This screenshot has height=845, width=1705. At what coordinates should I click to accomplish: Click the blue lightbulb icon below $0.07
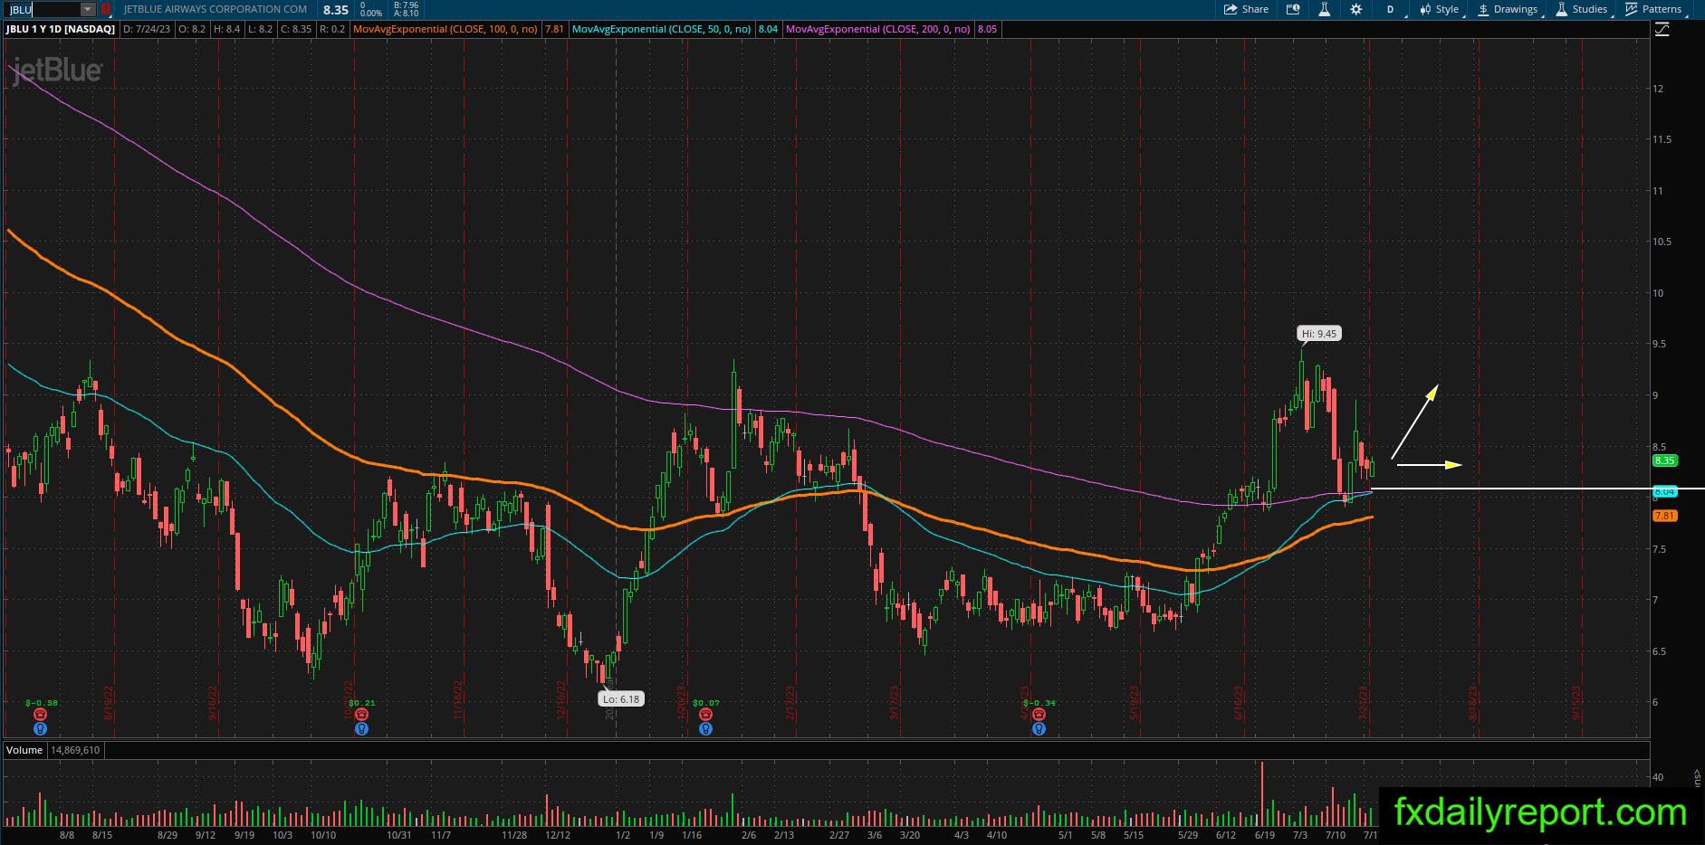click(705, 728)
